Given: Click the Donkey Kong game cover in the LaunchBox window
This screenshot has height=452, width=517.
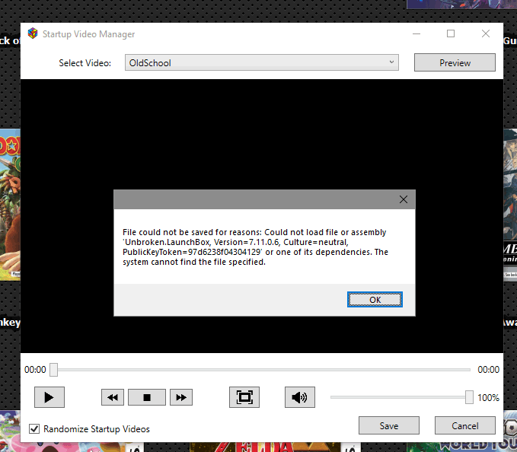Looking at the screenshot, I should click(10, 205).
